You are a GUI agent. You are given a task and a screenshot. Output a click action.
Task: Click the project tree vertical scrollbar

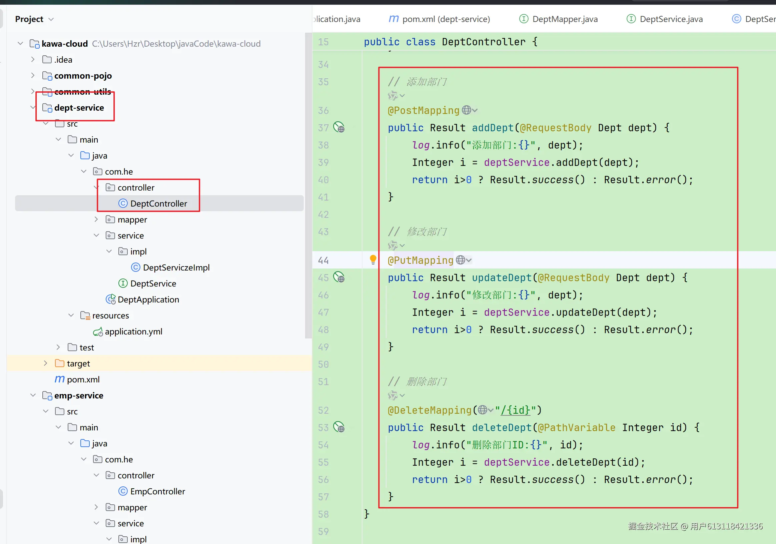[308, 186]
